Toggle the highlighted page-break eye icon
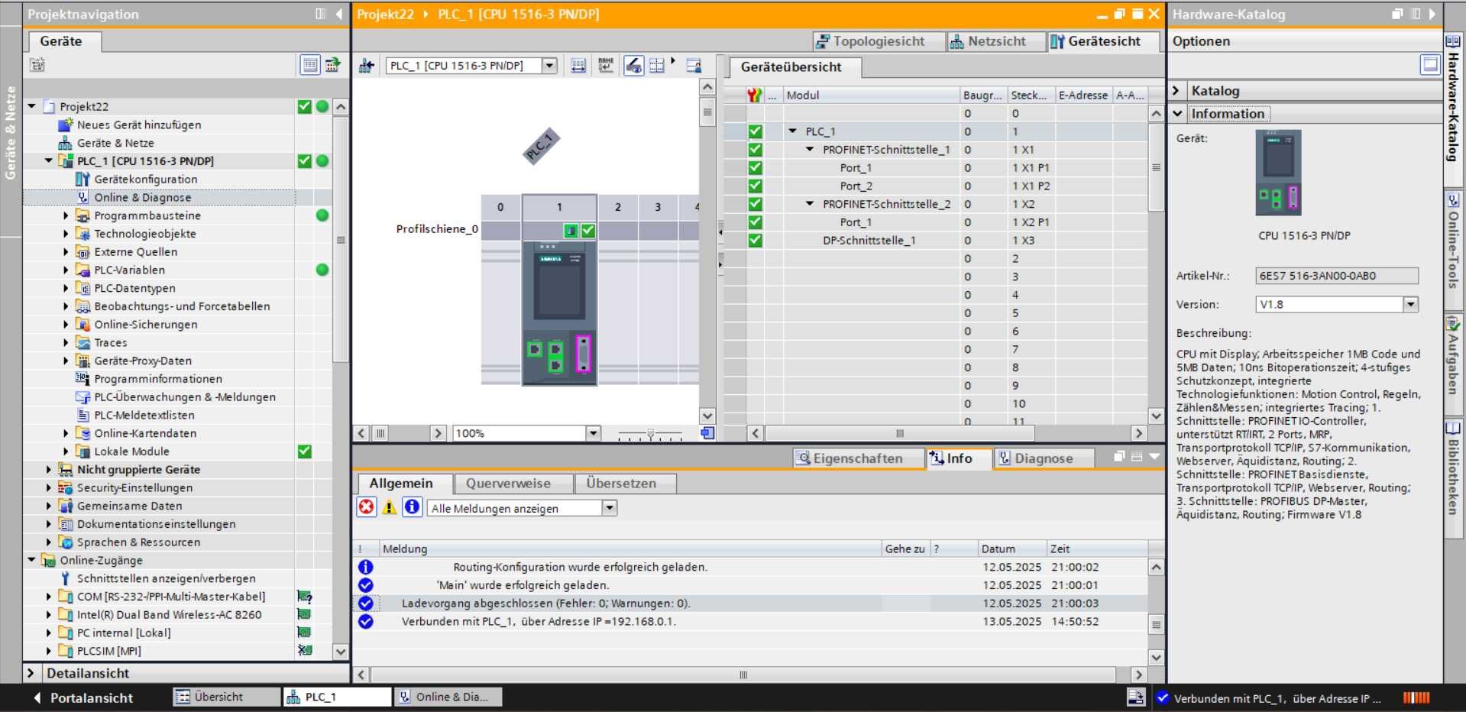Screen dimensions: 1466x712 click(633, 66)
